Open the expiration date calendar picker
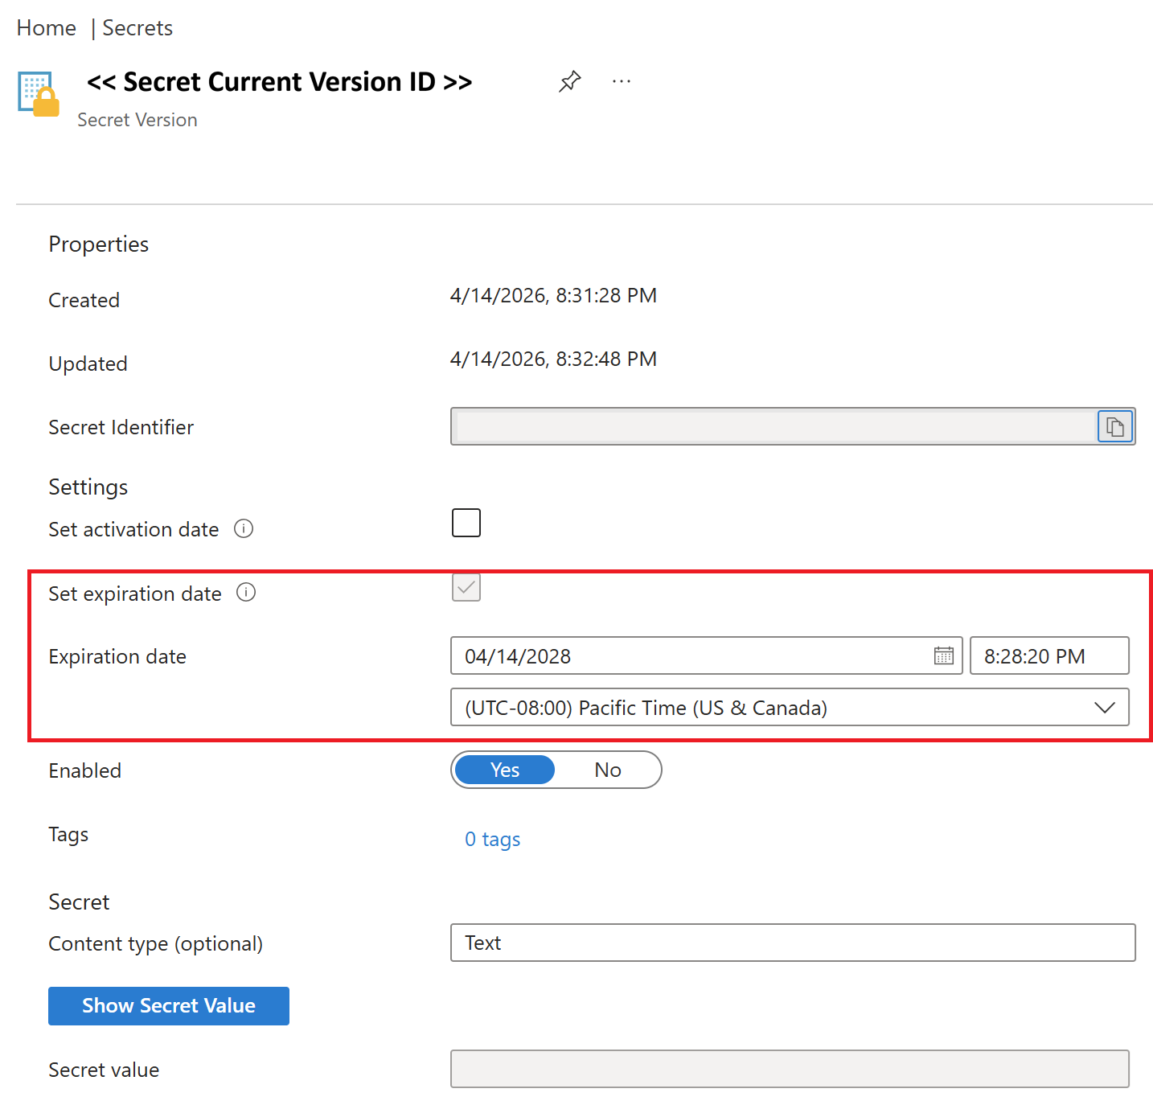This screenshot has height=1101, width=1153. pyautogui.click(x=944, y=655)
